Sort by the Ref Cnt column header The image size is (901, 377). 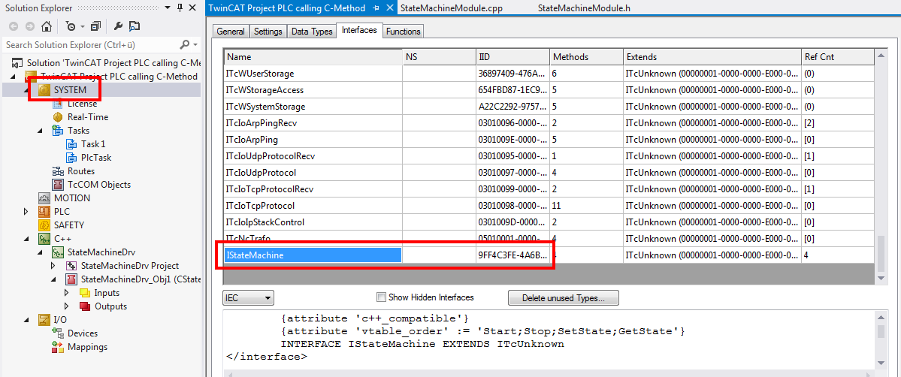837,57
